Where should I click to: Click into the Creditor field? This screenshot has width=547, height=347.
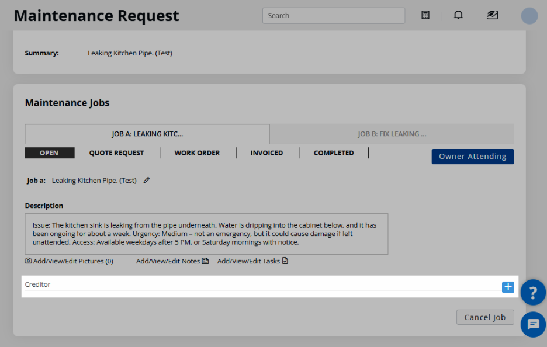(x=262, y=284)
